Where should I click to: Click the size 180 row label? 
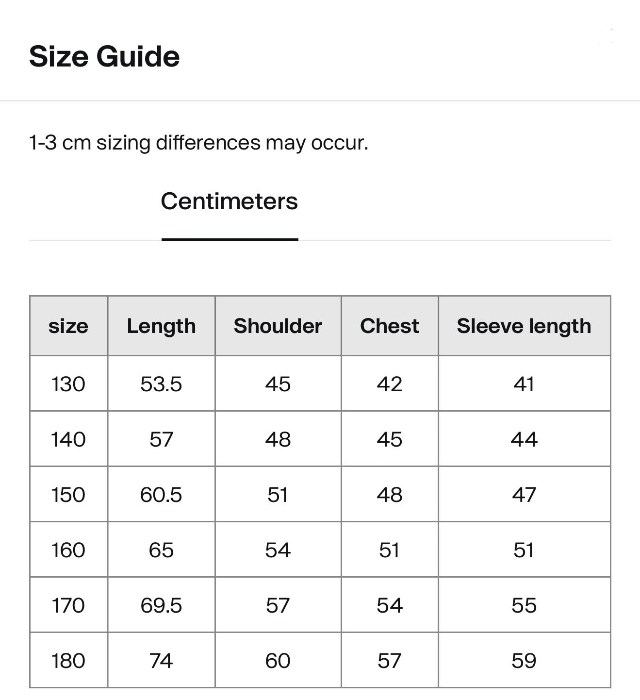point(68,661)
